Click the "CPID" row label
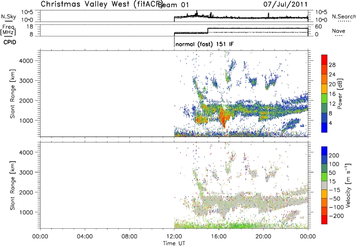The height and width of the screenshot is (246, 356). [10, 42]
